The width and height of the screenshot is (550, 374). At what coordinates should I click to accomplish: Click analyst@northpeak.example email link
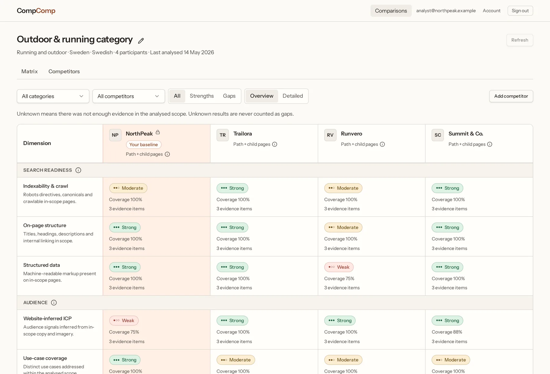point(446,11)
